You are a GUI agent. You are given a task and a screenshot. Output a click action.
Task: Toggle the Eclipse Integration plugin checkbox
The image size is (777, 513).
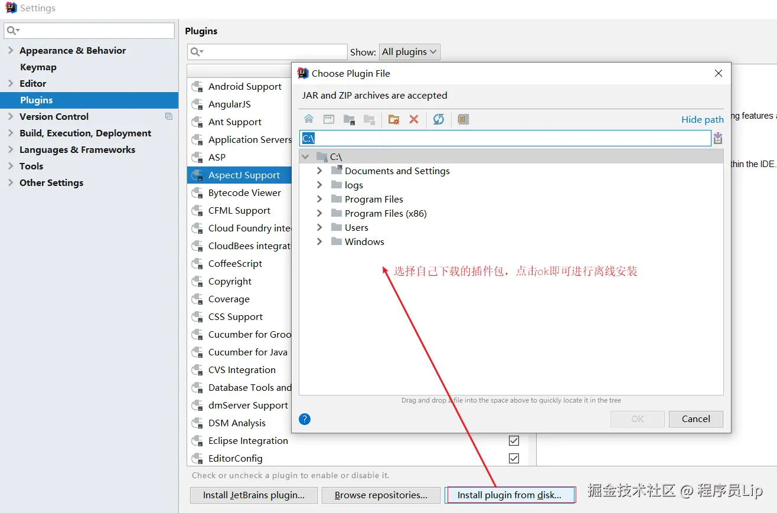point(514,440)
